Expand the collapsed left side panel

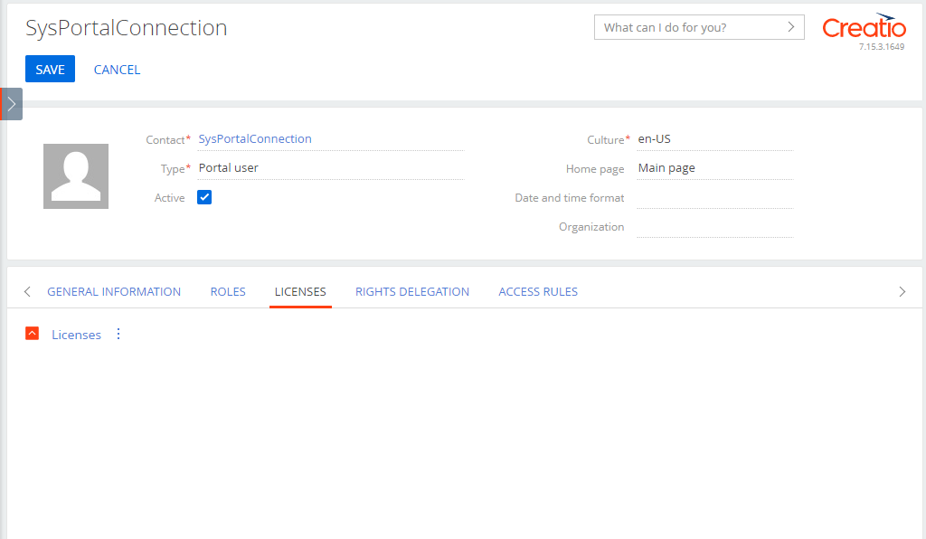click(11, 104)
